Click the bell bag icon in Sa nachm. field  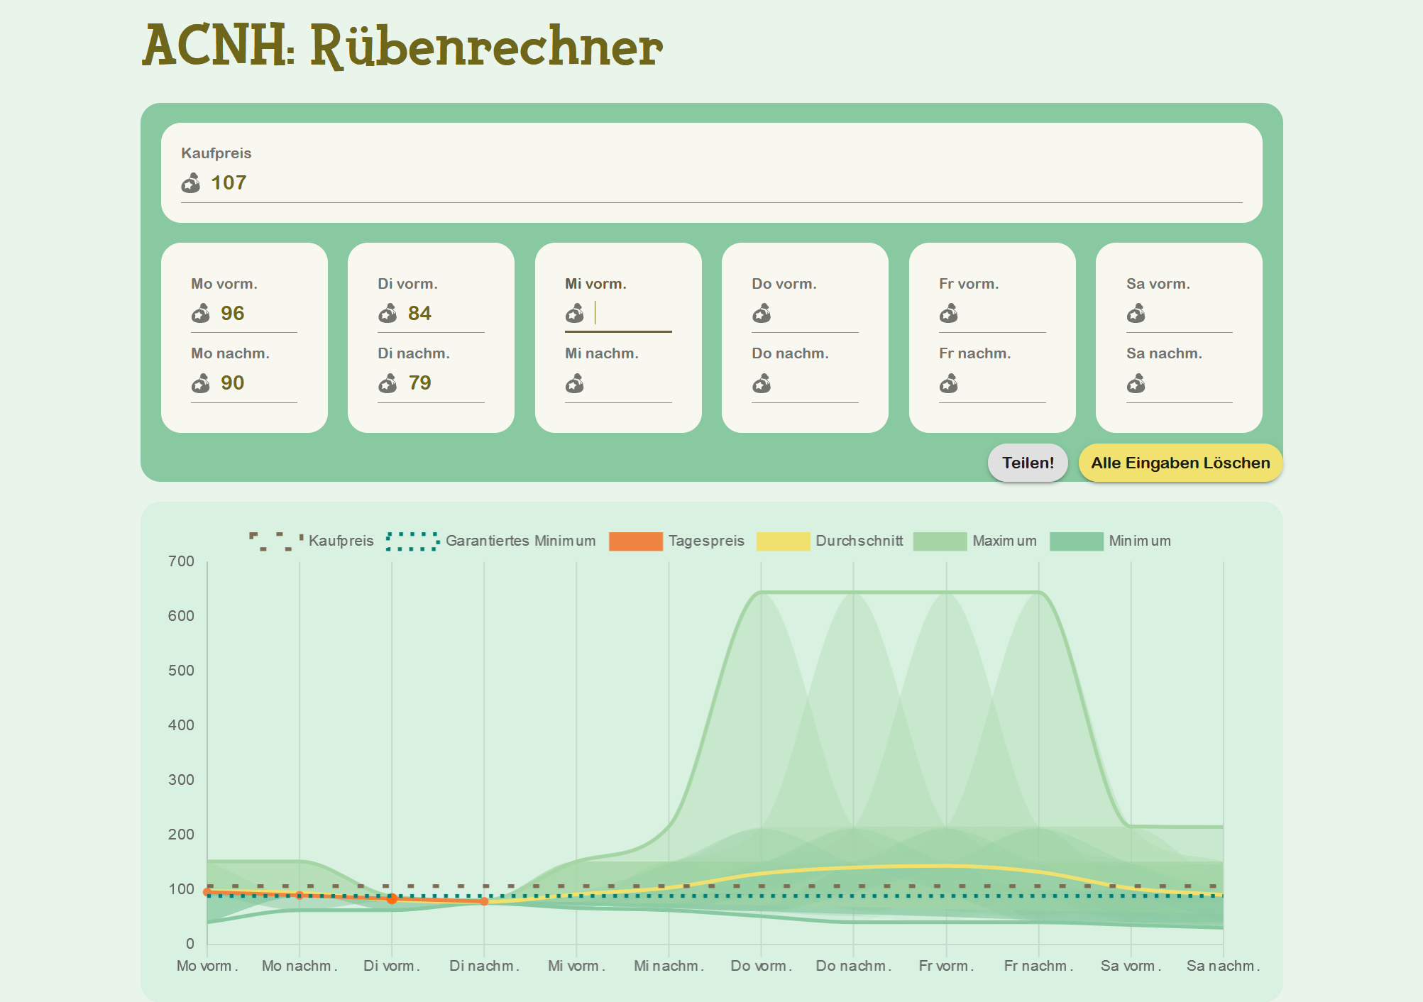[1136, 383]
